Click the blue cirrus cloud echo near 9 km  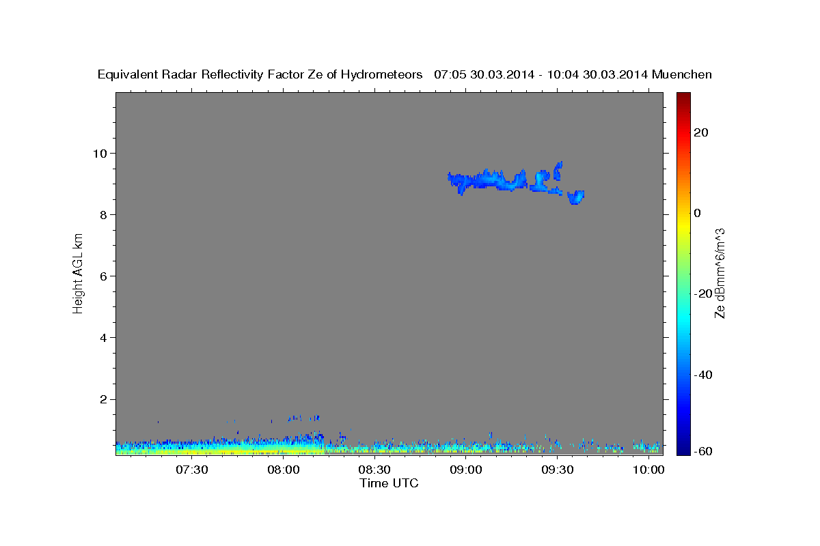point(489,181)
